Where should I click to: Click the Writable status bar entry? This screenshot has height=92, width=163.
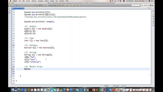coord(106,86)
